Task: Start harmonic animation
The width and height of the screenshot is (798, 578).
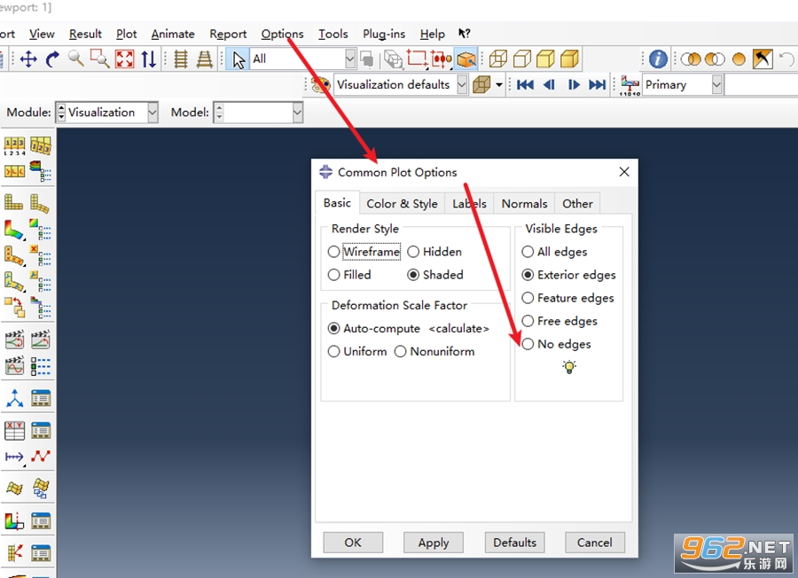Action: pyautogui.click(x=14, y=365)
